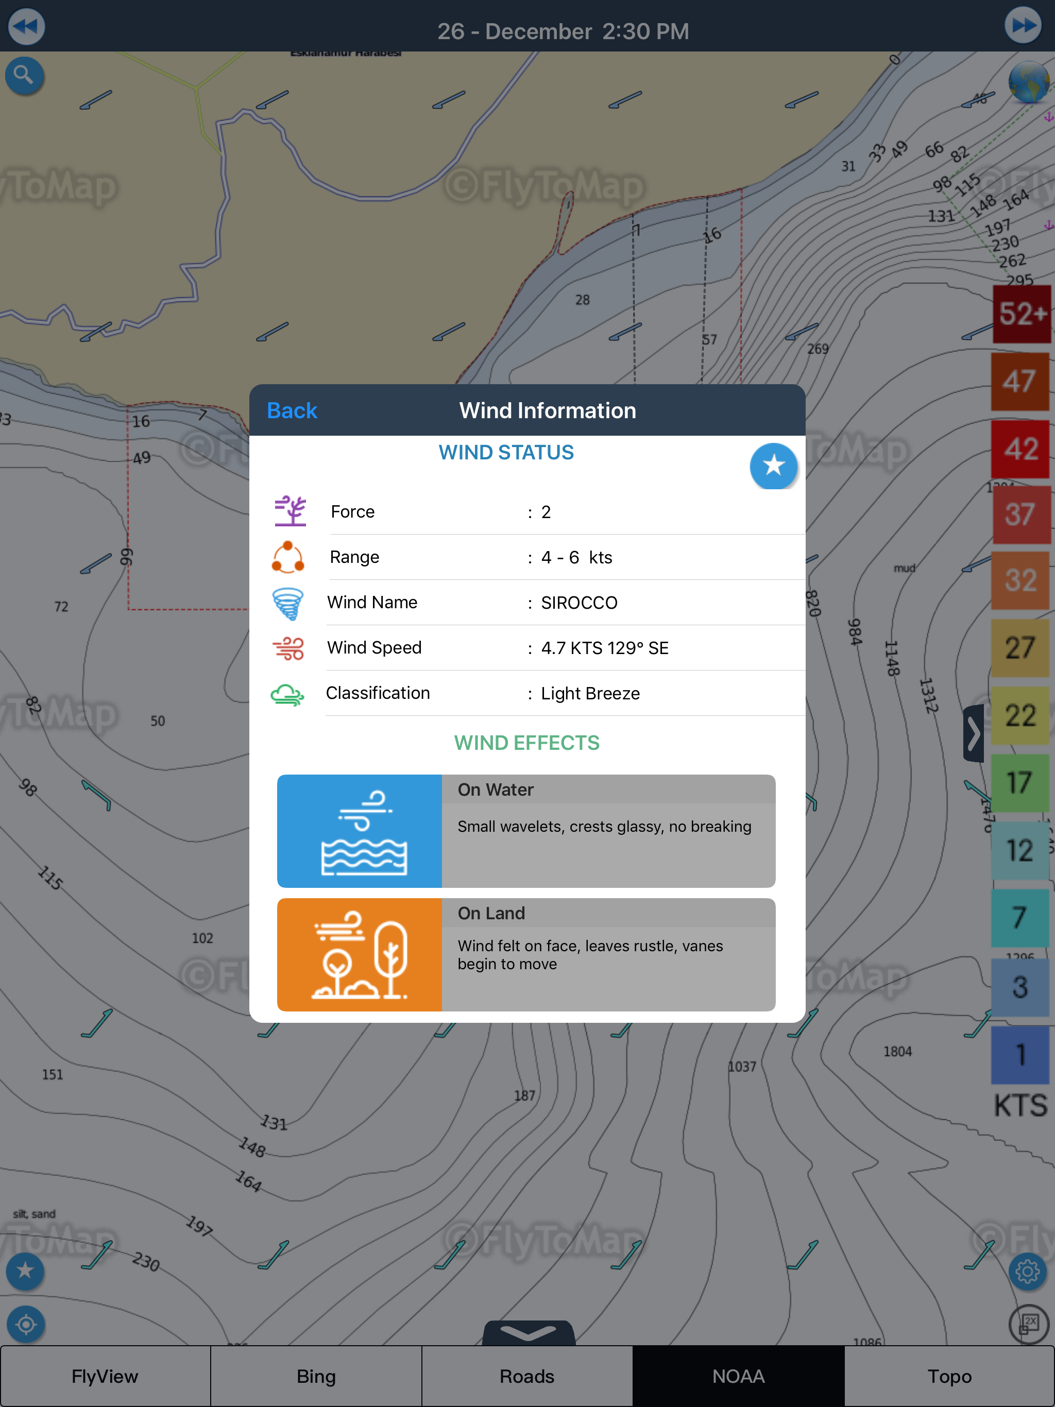Open the settings gear icon
The height and width of the screenshot is (1407, 1055).
point(1027,1272)
